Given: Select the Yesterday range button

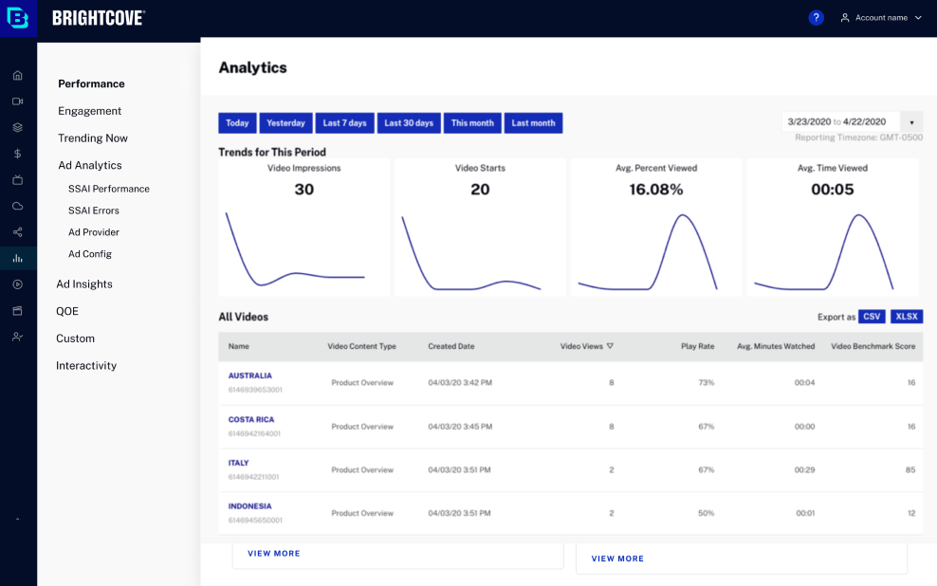Looking at the screenshot, I should click(x=285, y=123).
